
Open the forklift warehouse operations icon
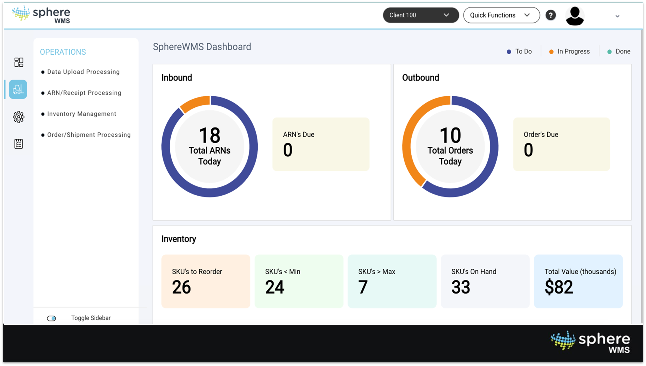(18, 89)
